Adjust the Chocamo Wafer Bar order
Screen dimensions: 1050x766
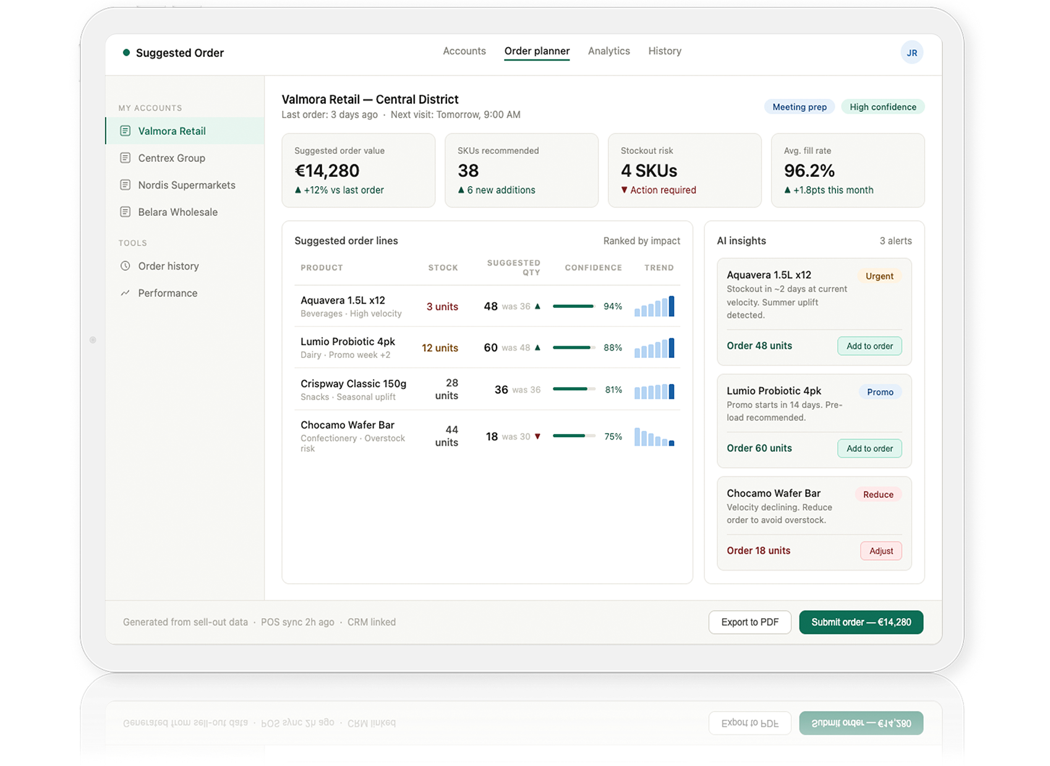(x=881, y=551)
